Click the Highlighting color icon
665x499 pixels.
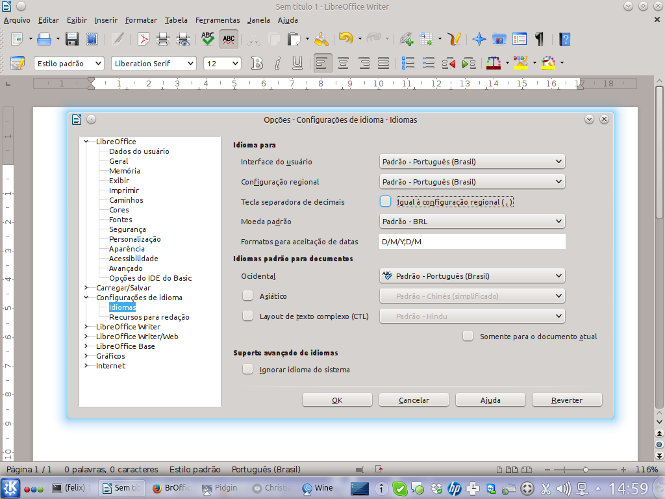pyautogui.click(x=521, y=64)
